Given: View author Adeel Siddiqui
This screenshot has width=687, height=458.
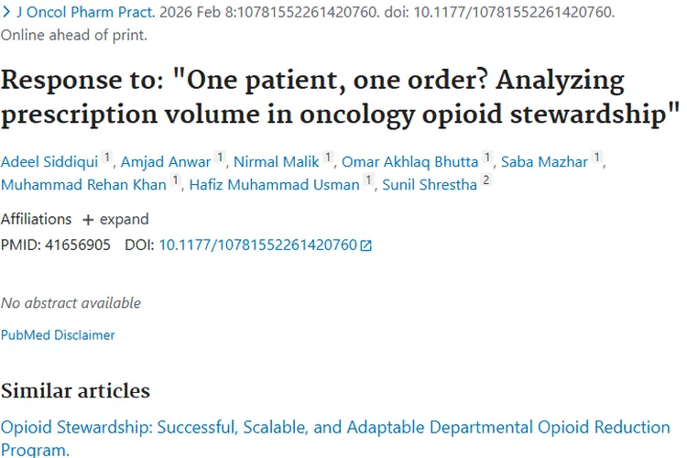Looking at the screenshot, I should click(x=49, y=161).
